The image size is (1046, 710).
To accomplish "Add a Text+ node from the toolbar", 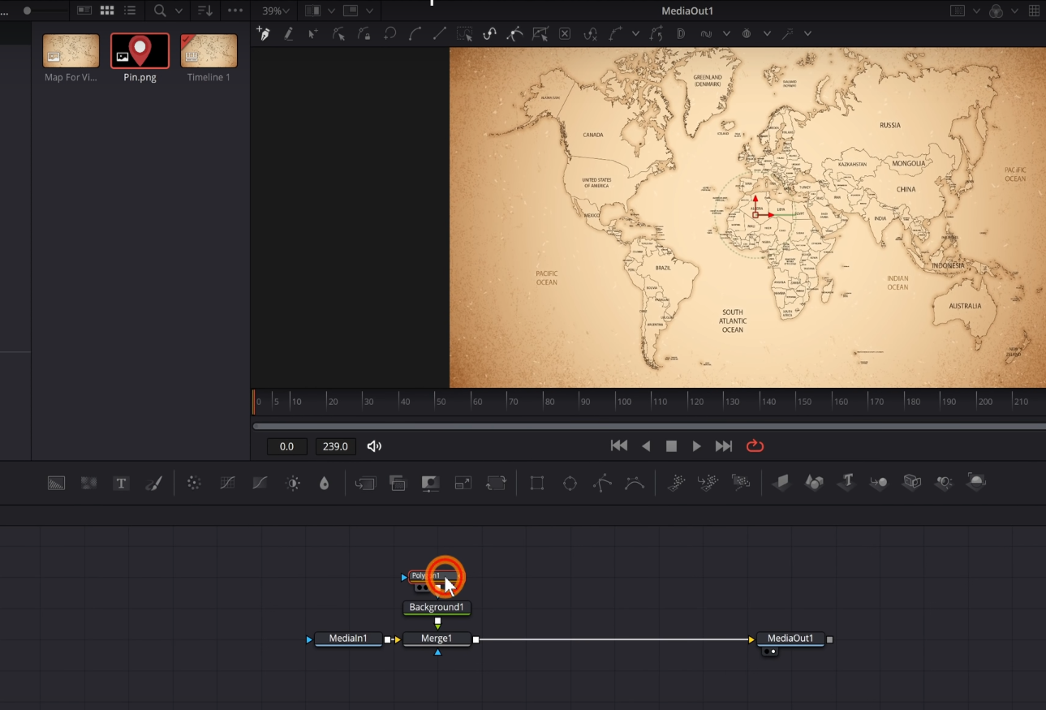I will click(121, 483).
